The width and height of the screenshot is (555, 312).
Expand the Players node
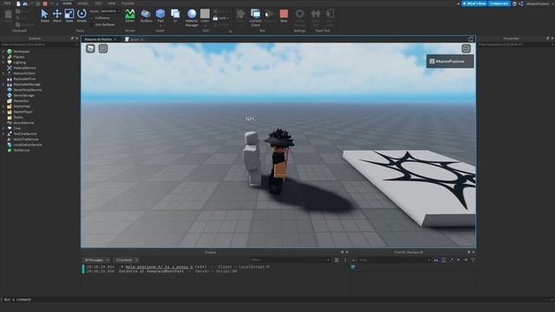(3, 57)
